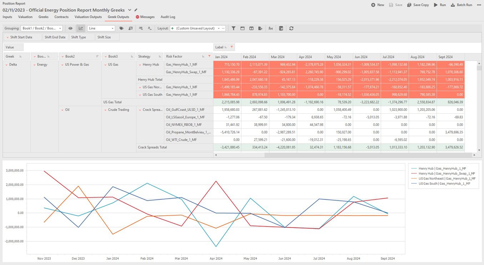This screenshot has height=265, width=484.
Task: Open the Line chart type dropdown
Action: [101, 28]
